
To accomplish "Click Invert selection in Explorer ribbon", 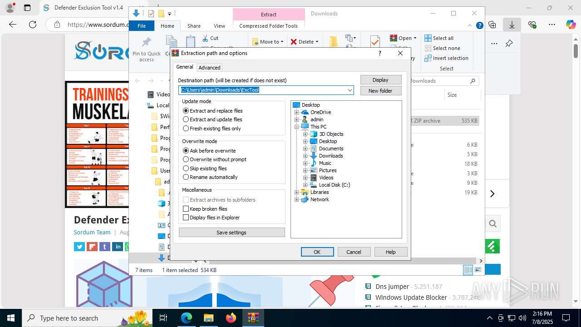I will click(x=446, y=58).
